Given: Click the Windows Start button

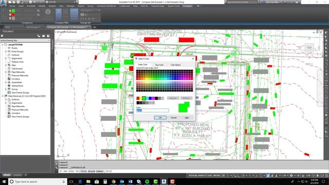Looking at the screenshot, I should pyautogui.click(x=4, y=181).
